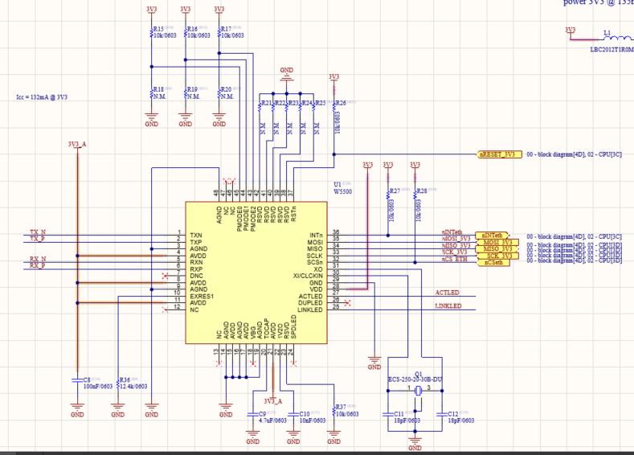Image resolution: width=634 pixels, height=455 pixels.
Task: Select resistor R37 10k/0603
Action: 334,411
